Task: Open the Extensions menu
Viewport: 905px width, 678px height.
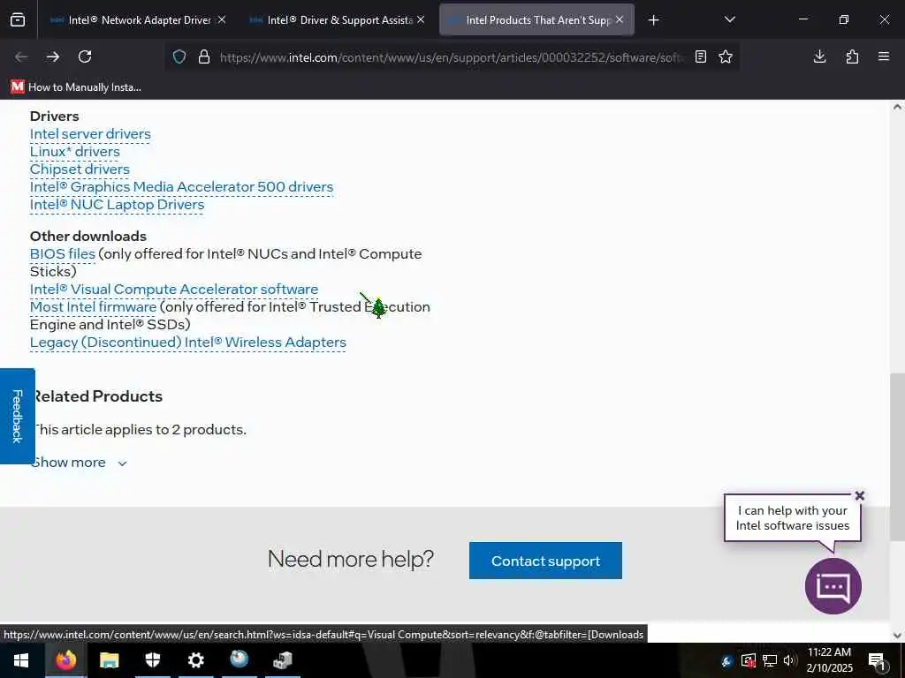Action: tap(852, 56)
